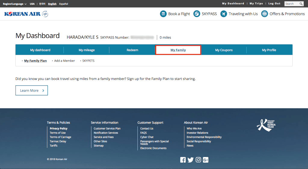
Task: Switch language to Español
Action: (64, 4)
